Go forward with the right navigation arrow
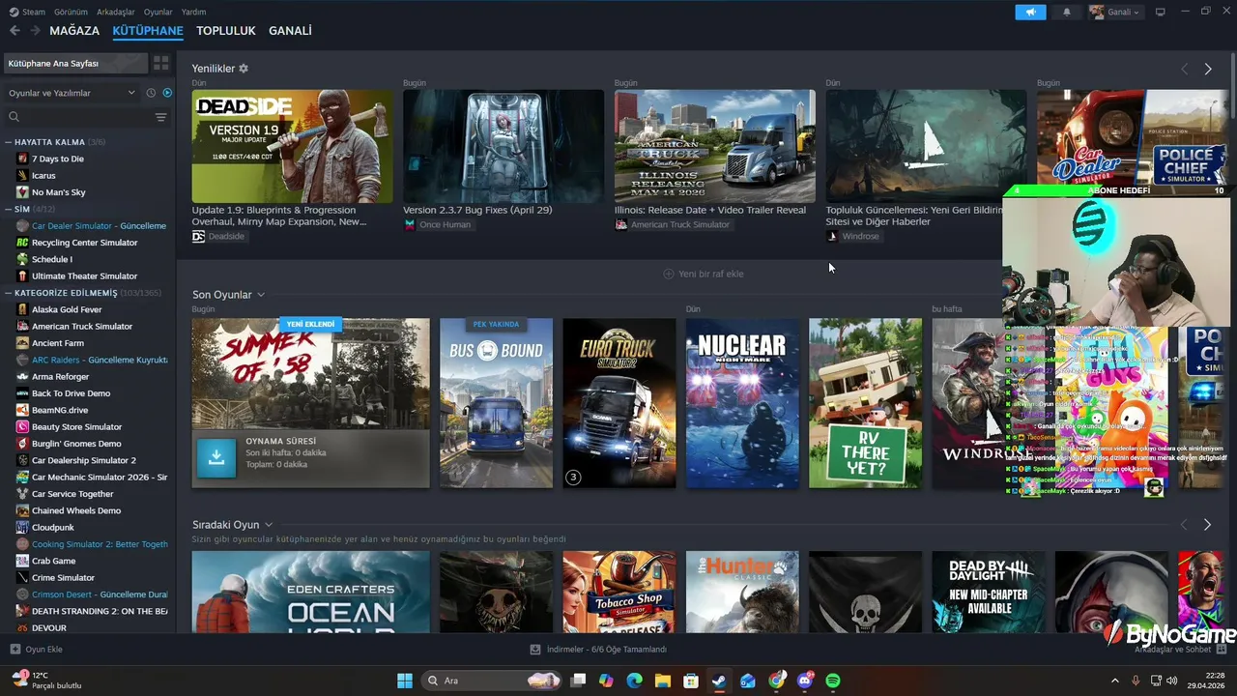Viewport: 1237px width, 696px height. pyautogui.click(x=35, y=31)
